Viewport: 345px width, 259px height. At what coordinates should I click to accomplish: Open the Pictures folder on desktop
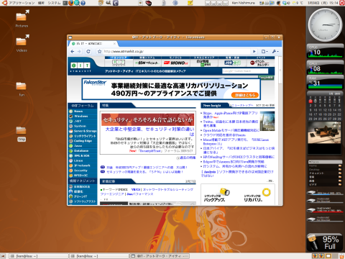22,17
